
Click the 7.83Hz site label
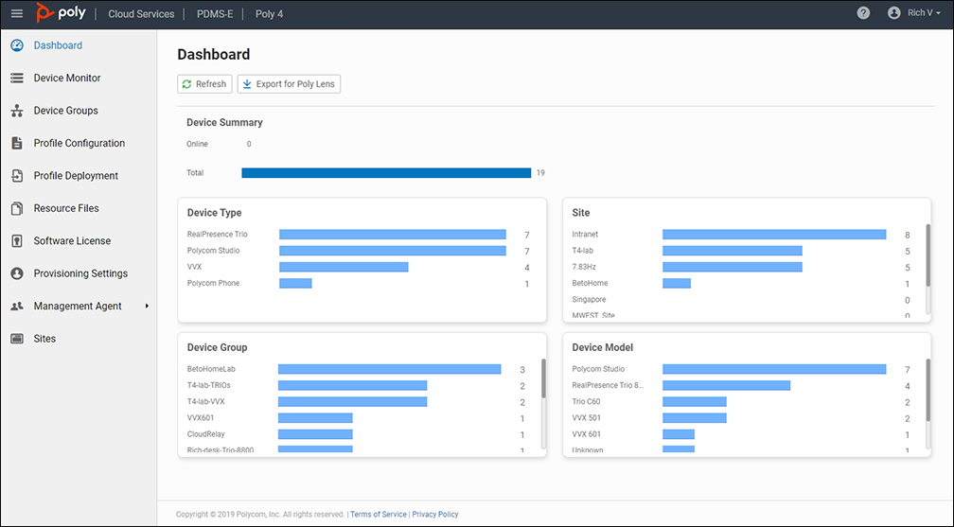[x=584, y=267]
